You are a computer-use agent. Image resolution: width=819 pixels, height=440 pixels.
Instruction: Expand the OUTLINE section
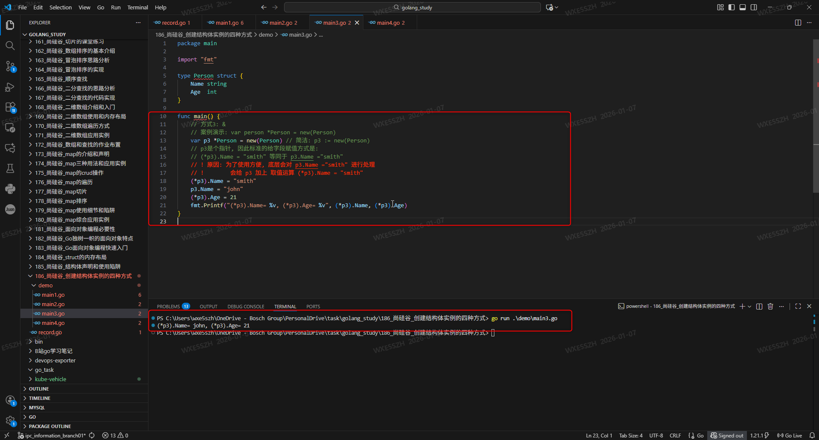[84, 389]
